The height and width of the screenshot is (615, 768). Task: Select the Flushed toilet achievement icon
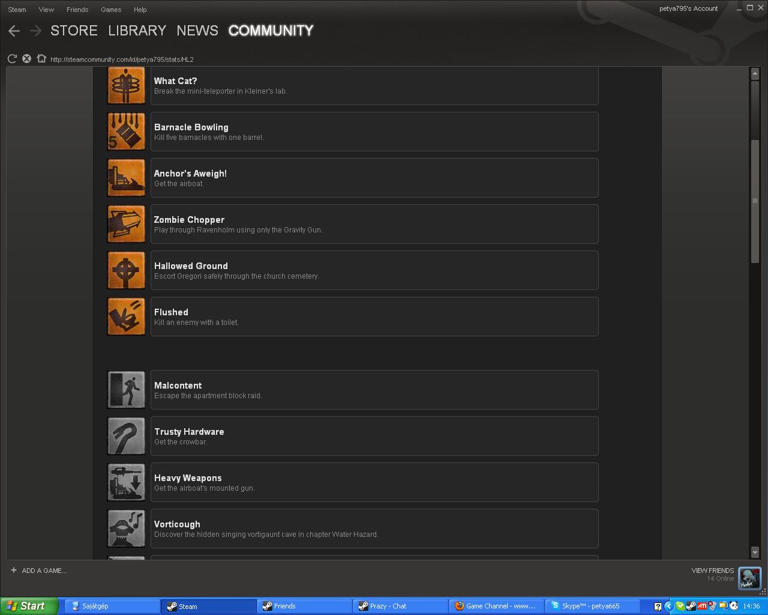pyautogui.click(x=126, y=317)
